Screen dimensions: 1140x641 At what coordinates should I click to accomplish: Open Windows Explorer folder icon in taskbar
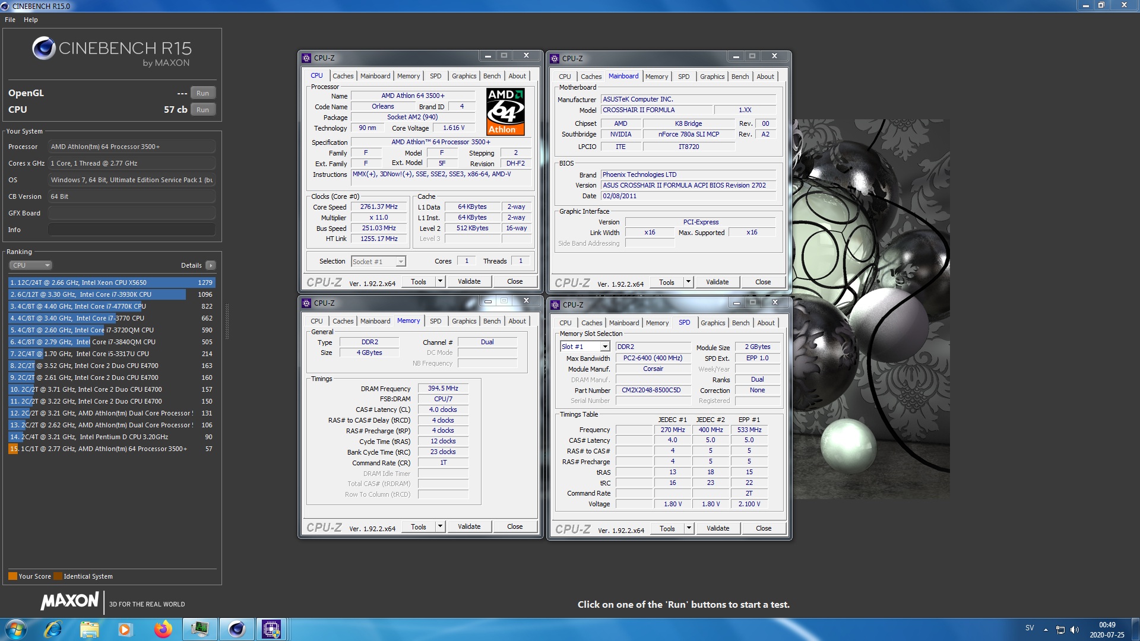point(90,629)
